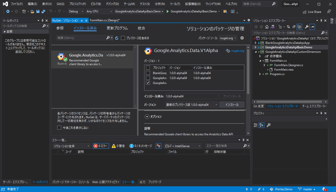
Task: Open the File menu
Action: click(x=17, y=4)
